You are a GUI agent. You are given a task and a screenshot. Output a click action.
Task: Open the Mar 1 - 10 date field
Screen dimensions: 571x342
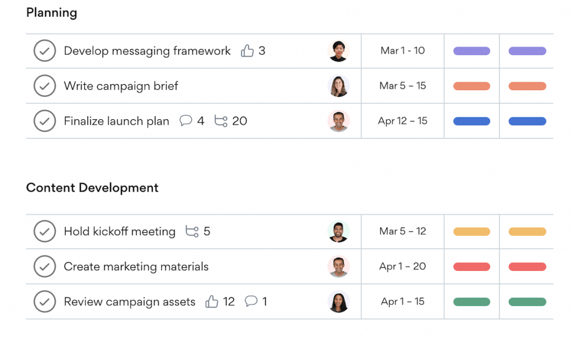pyautogui.click(x=402, y=51)
